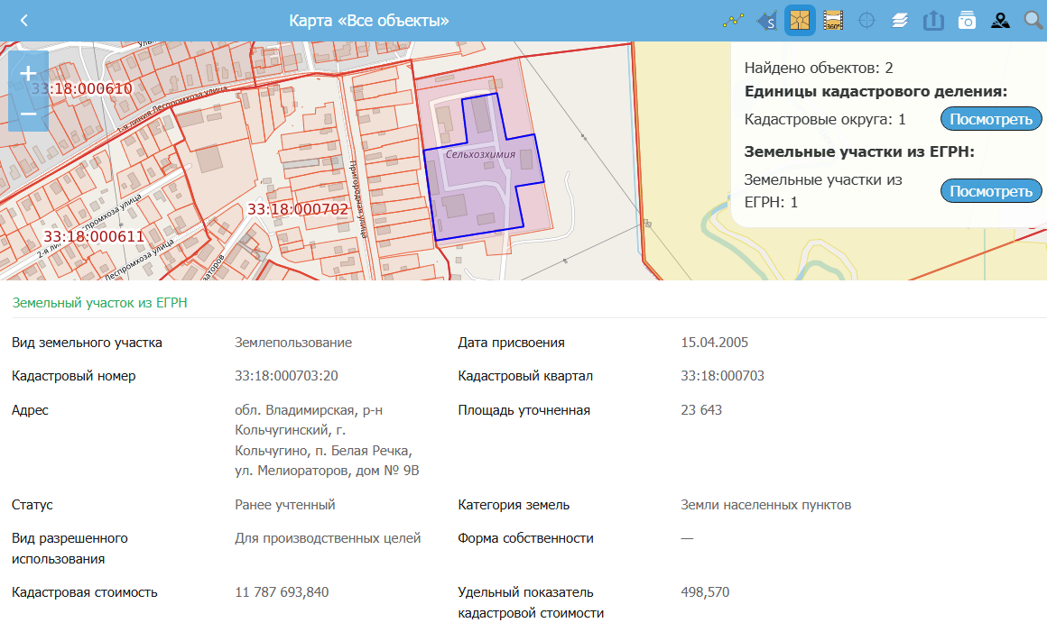
Task: Take a map snapshot with camera icon
Action: point(967,20)
